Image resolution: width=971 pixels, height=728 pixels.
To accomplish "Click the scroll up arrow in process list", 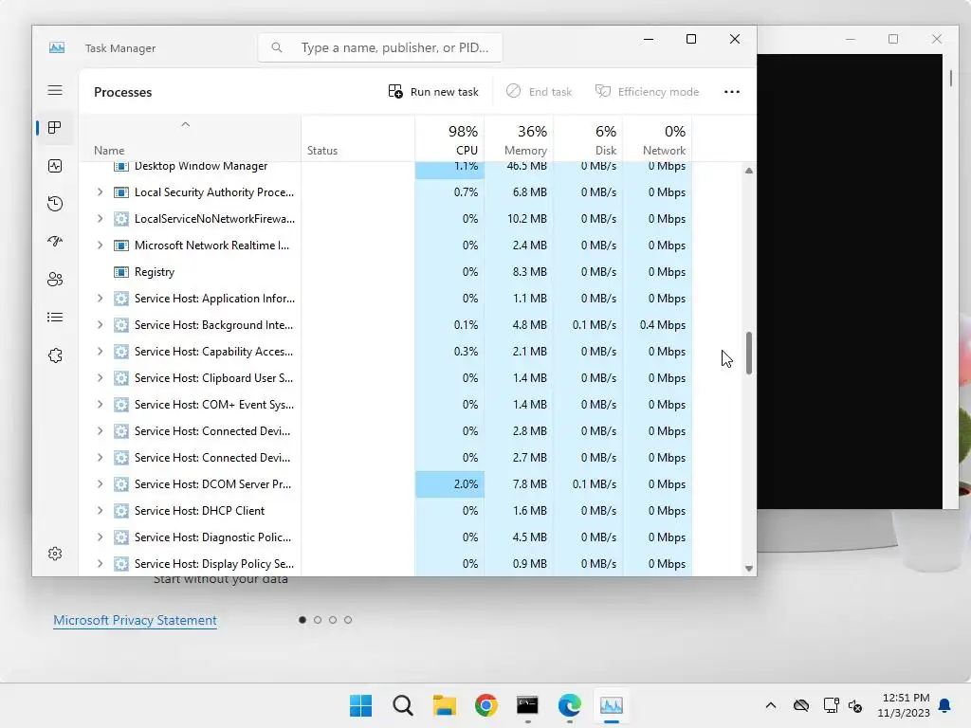I will point(749,171).
